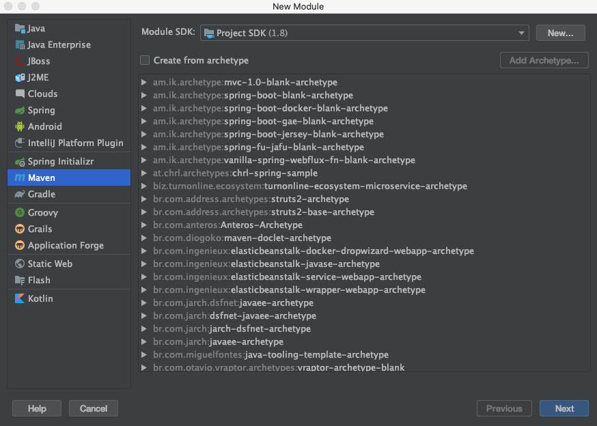Pick Kotlin from the module list
The width and height of the screenshot is (597, 426).
(69, 298)
